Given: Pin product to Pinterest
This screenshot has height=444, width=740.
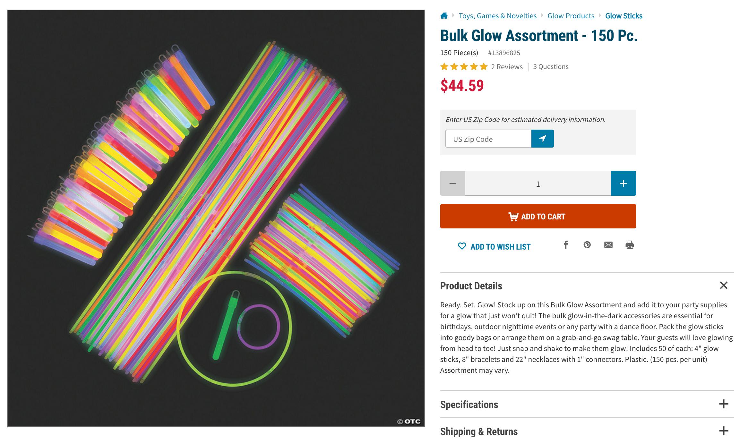Looking at the screenshot, I should (x=587, y=245).
